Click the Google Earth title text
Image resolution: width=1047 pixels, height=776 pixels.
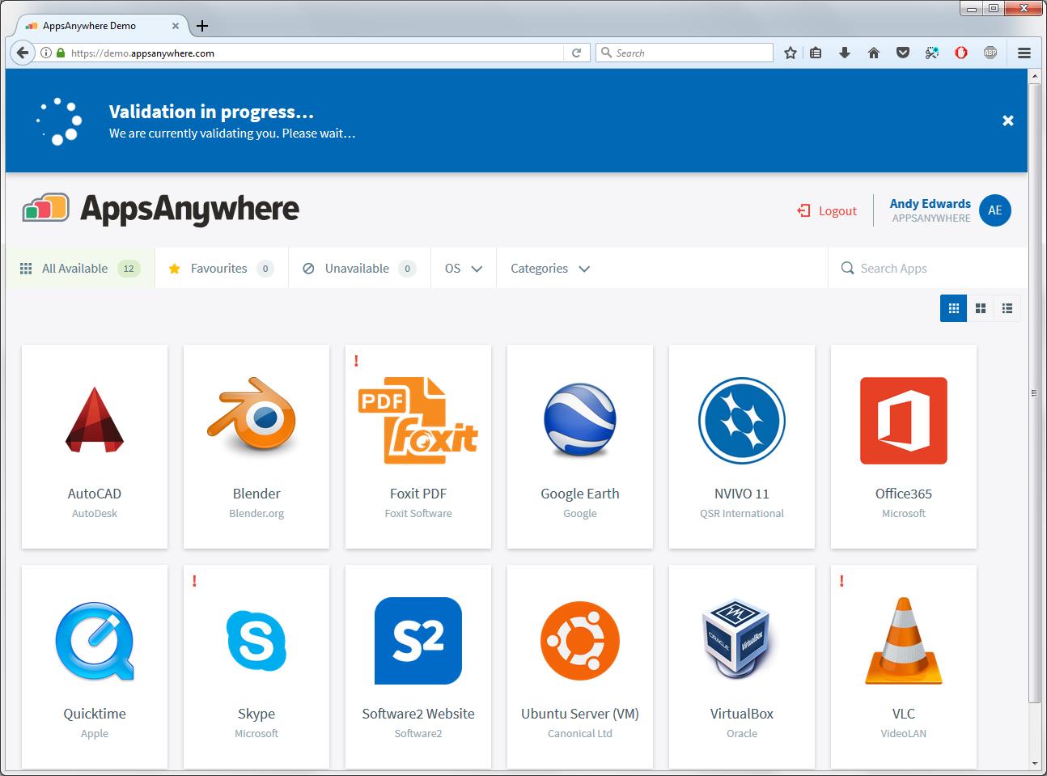(x=580, y=494)
